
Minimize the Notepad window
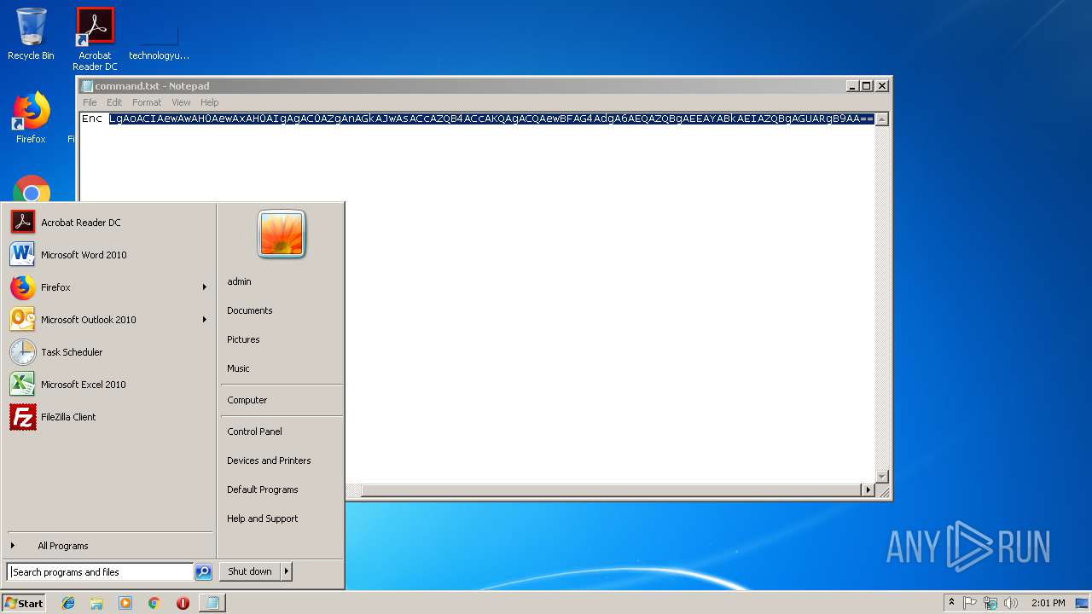pos(851,86)
